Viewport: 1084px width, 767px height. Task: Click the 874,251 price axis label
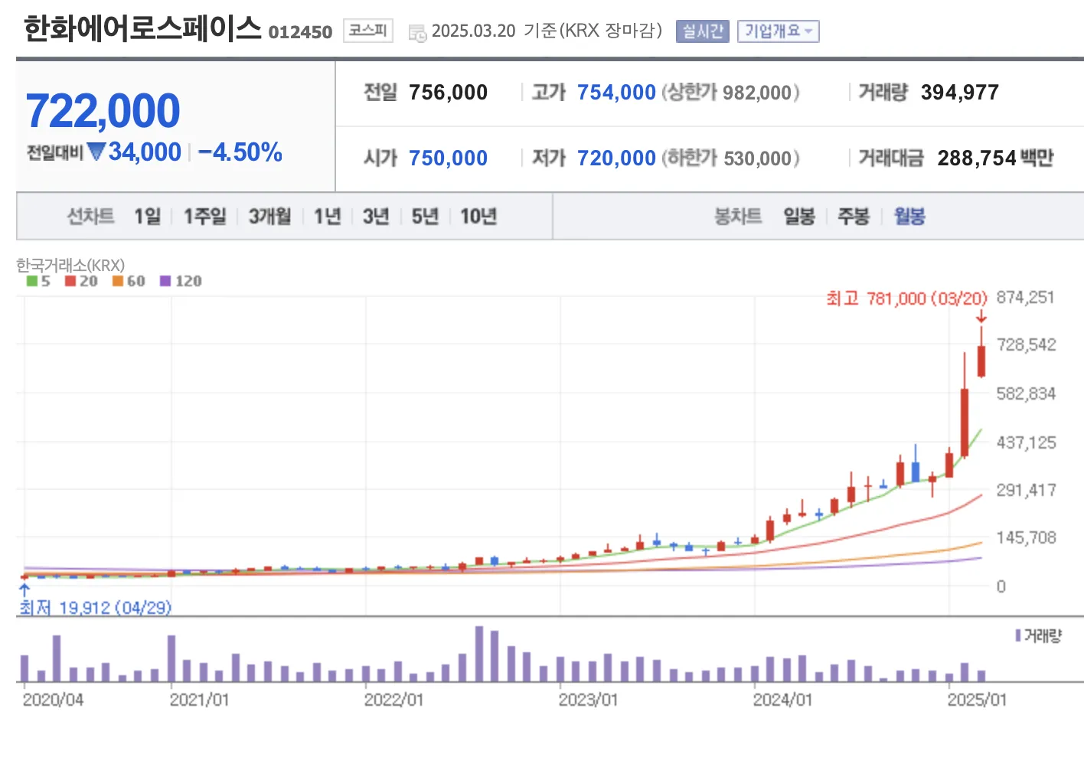[1026, 297]
